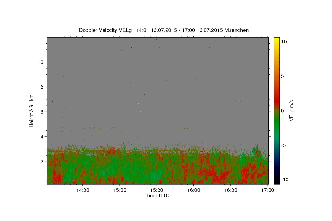Click the 'VELg m/s' colorbar label

click(291, 110)
